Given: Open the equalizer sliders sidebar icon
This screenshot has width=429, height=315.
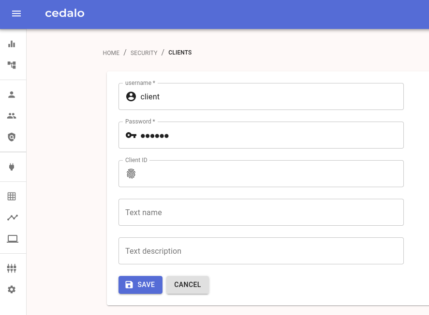Looking at the screenshot, I should click(12, 268).
